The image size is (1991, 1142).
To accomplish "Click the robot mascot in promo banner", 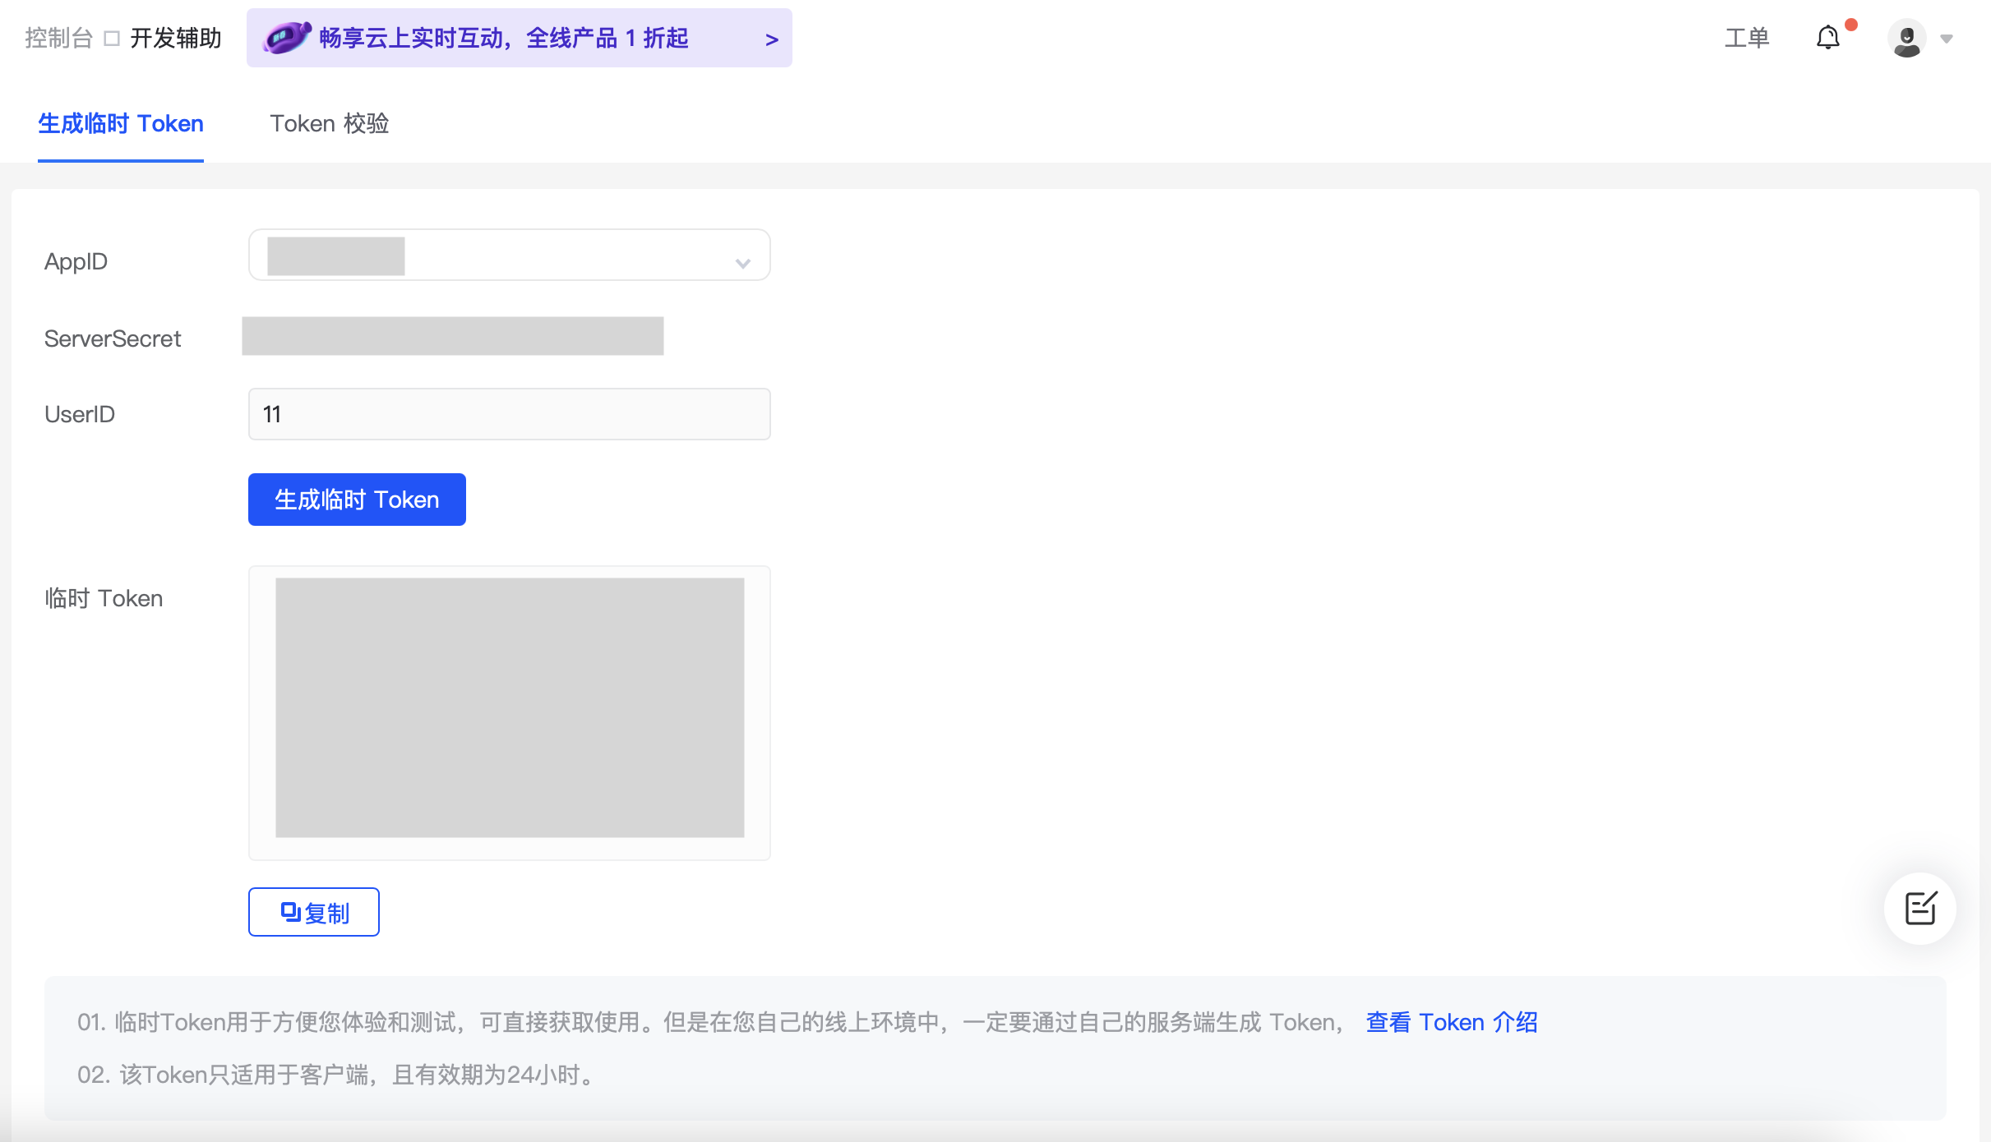I will 287,38.
